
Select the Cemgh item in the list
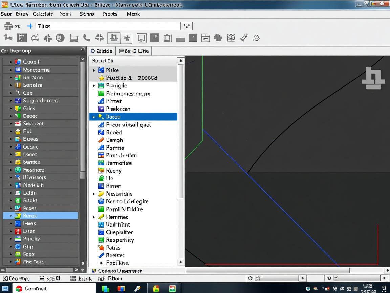point(114,140)
